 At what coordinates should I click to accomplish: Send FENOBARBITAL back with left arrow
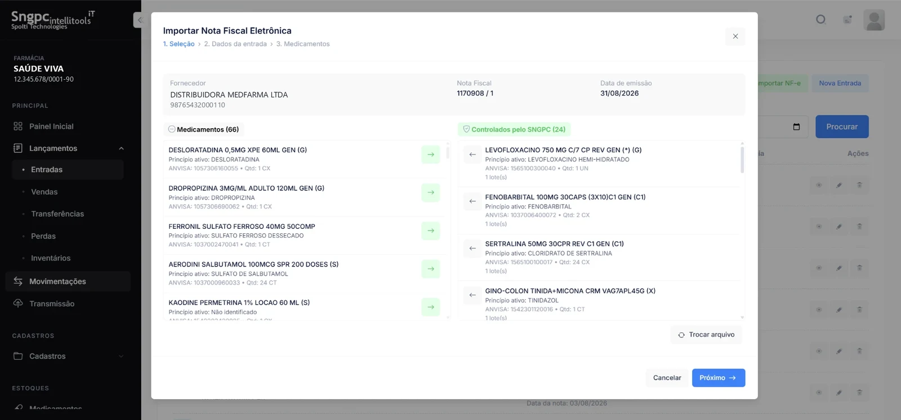pyautogui.click(x=472, y=201)
